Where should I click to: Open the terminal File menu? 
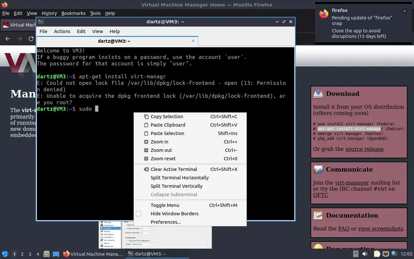click(x=43, y=31)
